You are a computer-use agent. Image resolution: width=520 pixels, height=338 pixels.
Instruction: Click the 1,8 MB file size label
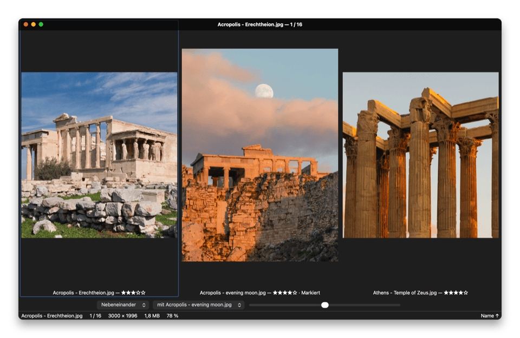152,316
